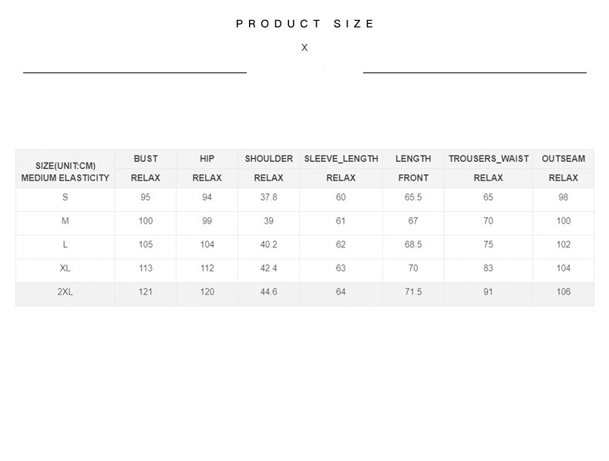Image resolution: width=609 pixels, height=461 pixels.
Task: Click the 83 trousers waist value
Action: coord(488,268)
